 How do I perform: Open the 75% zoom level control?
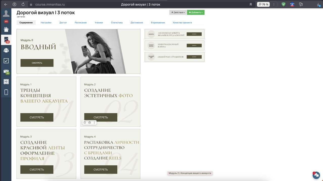point(263,4)
